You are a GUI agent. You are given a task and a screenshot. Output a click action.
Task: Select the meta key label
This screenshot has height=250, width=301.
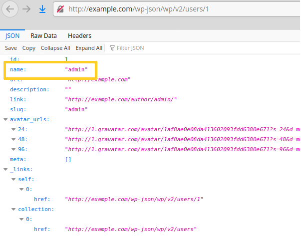18,160
